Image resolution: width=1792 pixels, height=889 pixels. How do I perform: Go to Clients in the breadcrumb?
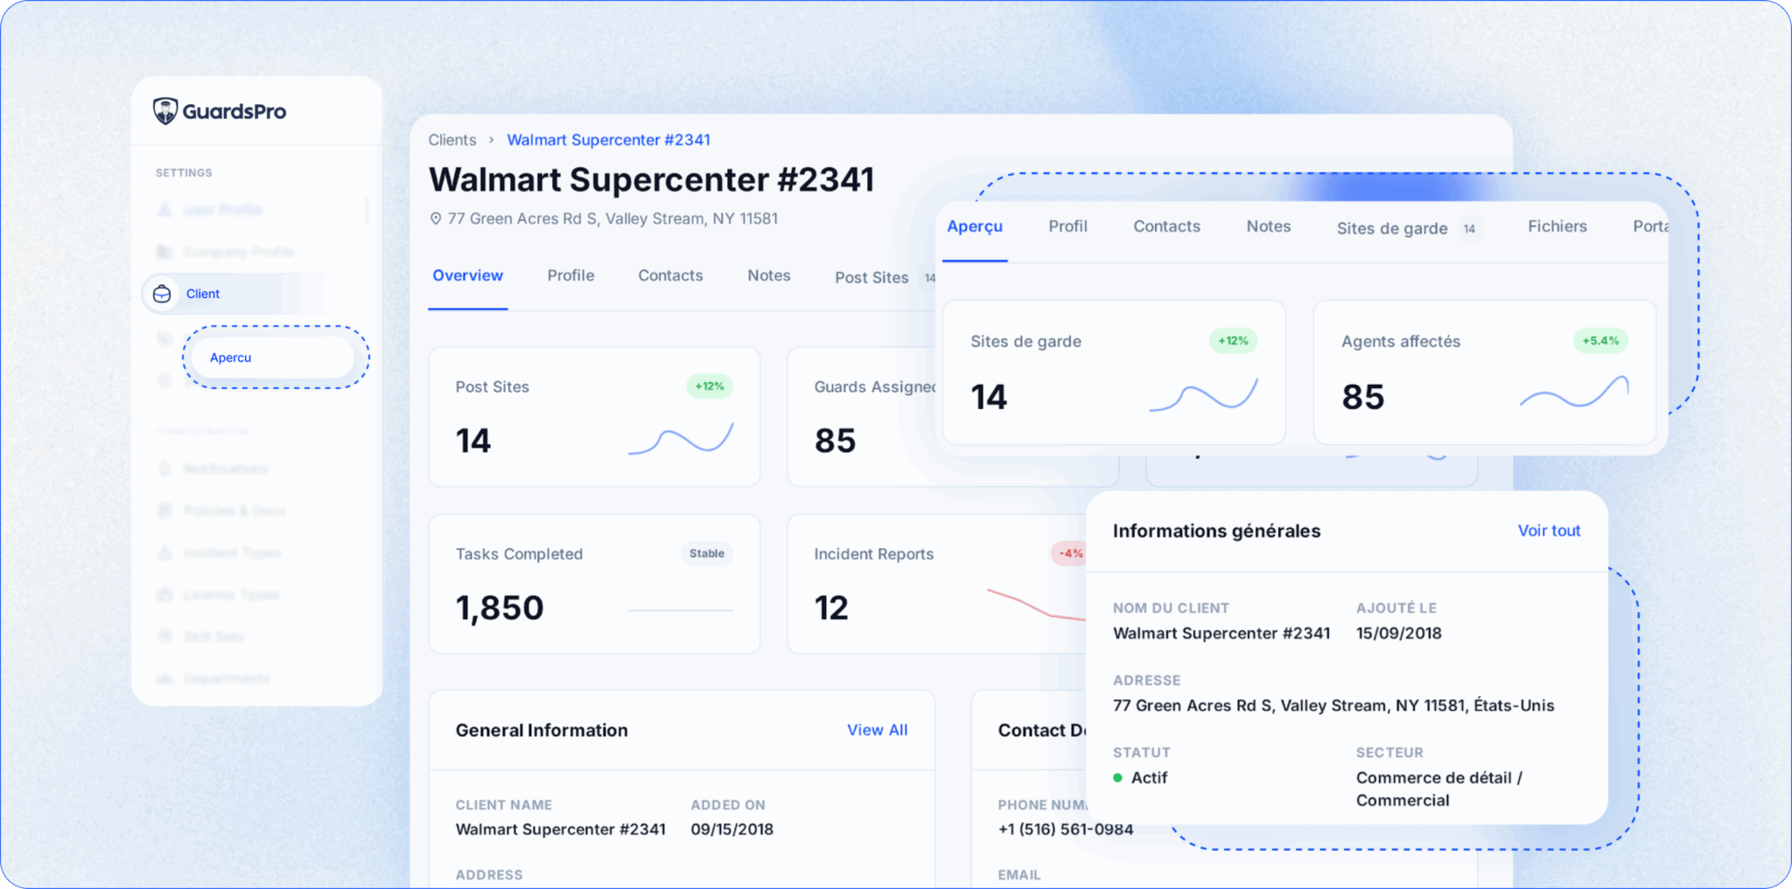pyautogui.click(x=452, y=140)
